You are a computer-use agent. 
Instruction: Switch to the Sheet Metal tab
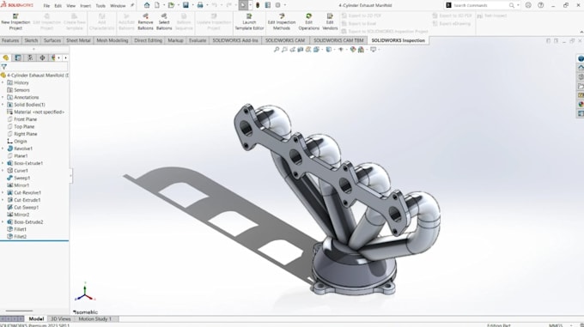point(78,40)
